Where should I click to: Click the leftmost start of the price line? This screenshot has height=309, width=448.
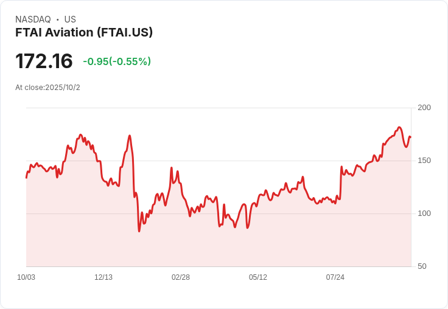coord(26,178)
